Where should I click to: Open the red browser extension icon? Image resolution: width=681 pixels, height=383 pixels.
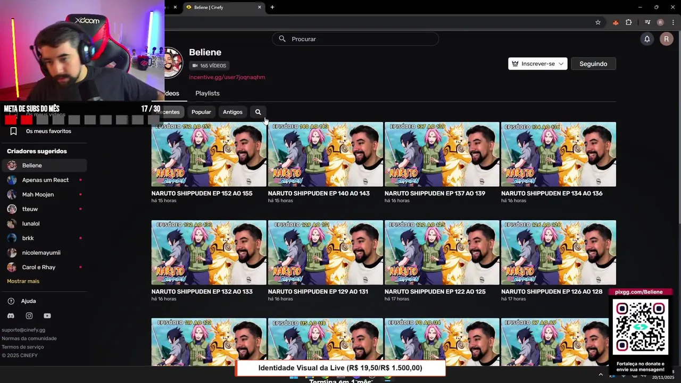(616, 22)
